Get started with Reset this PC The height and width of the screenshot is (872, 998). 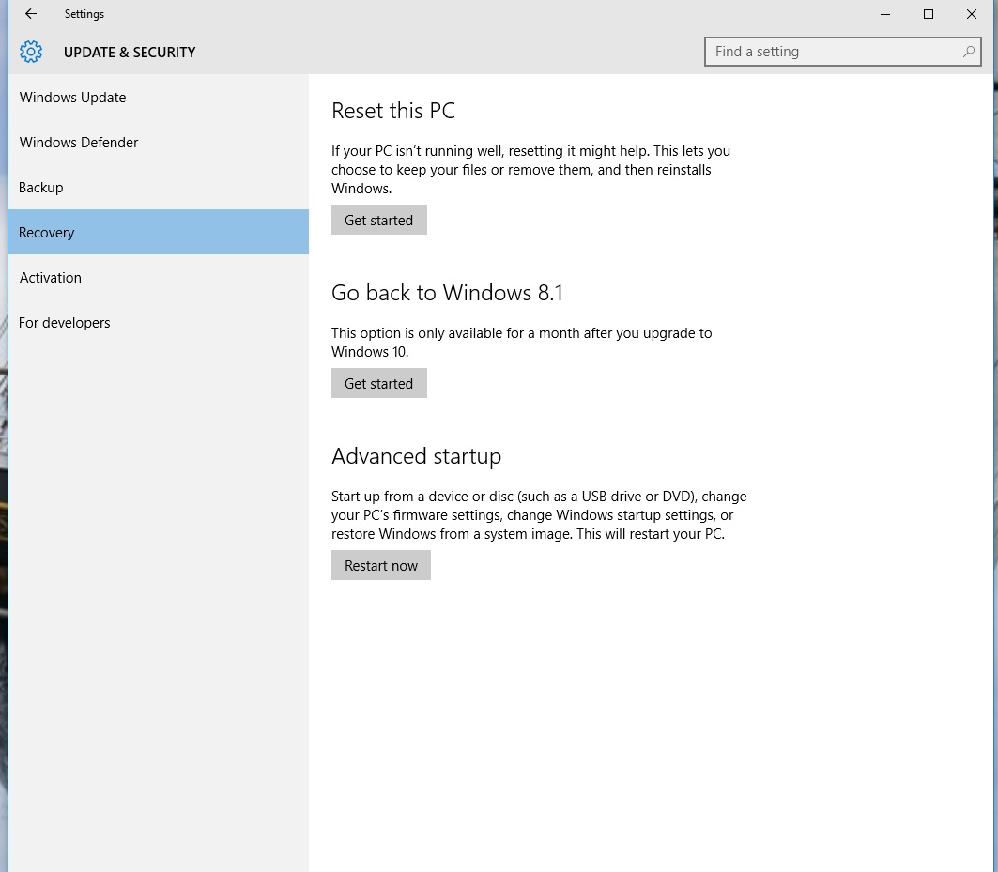click(378, 220)
